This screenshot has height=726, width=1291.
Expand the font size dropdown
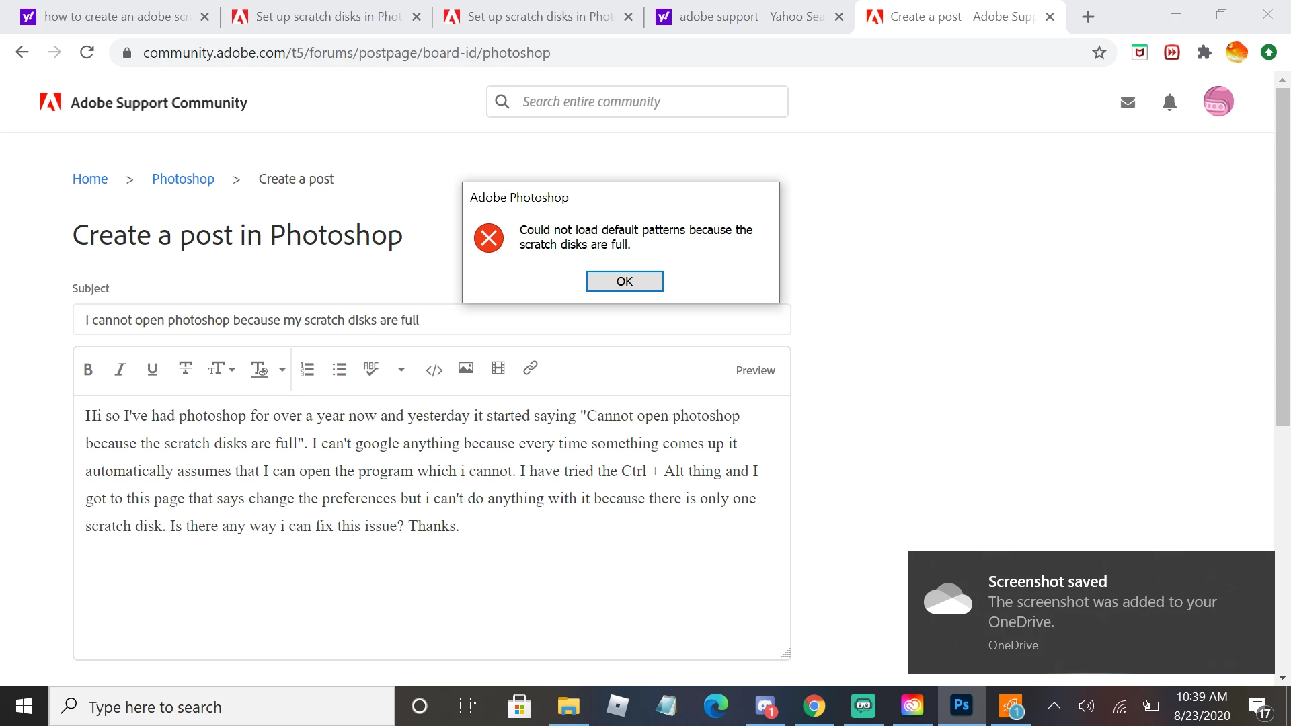(222, 369)
